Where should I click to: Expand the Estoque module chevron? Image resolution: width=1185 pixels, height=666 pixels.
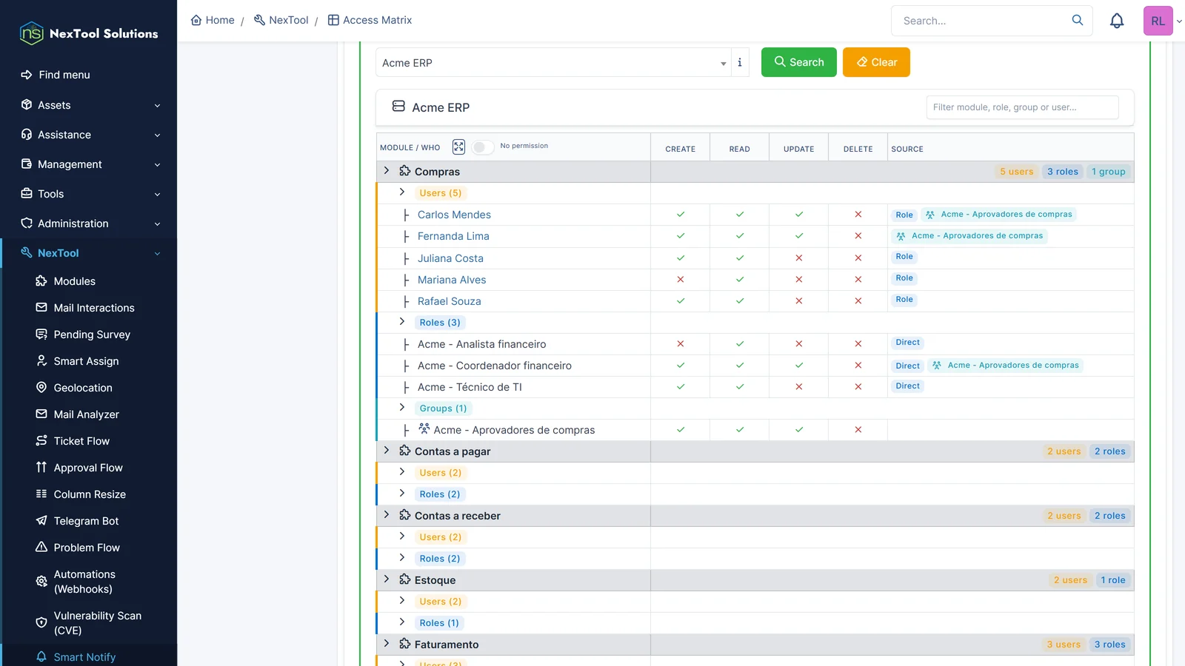pyautogui.click(x=386, y=579)
